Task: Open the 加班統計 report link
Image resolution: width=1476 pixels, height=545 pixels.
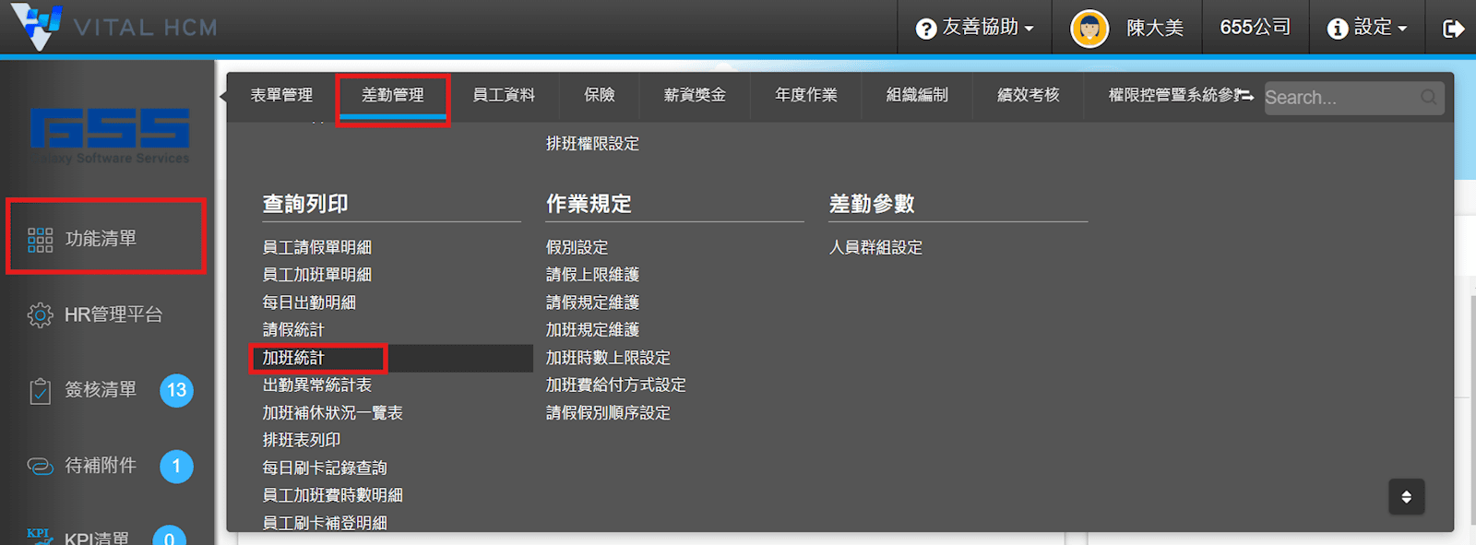Action: (293, 358)
